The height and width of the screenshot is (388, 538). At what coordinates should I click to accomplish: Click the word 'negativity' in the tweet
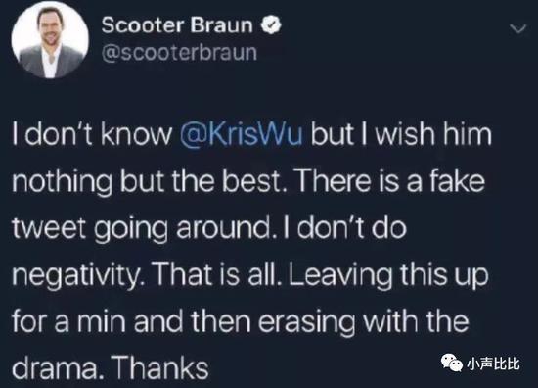click(79, 275)
